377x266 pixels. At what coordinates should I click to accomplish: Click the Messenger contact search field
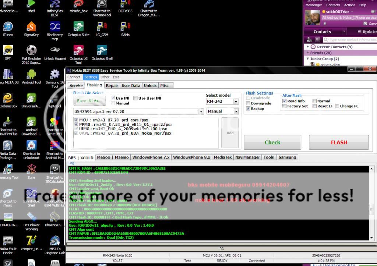coord(350,40)
